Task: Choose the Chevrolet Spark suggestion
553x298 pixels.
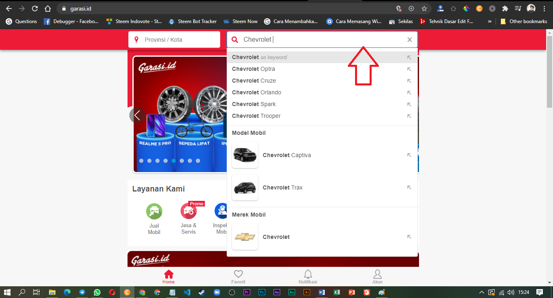Action: coord(322,104)
